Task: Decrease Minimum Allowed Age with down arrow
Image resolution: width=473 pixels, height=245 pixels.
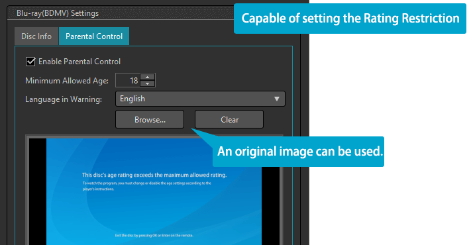Action: (148, 83)
